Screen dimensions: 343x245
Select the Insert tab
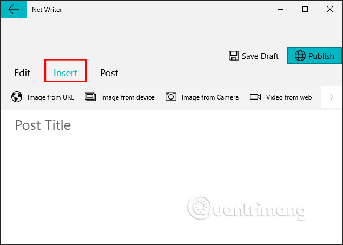pyautogui.click(x=65, y=73)
